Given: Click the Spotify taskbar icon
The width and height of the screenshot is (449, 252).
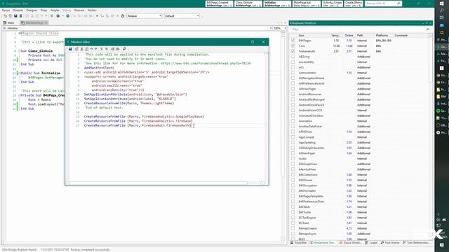Looking at the screenshot, I should [438, 111].
